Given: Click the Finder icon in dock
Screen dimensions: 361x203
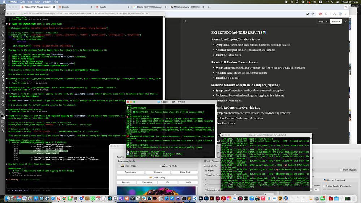Looking at the screenshot, I should point(7,198).
